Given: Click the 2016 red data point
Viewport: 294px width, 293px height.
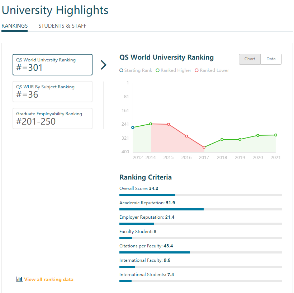Looking at the screenshot, I should click(186, 136).
